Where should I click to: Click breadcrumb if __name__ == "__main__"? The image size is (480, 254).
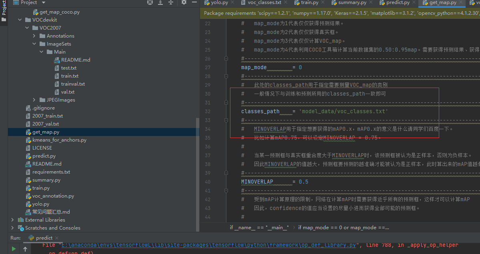coord(259,227)
